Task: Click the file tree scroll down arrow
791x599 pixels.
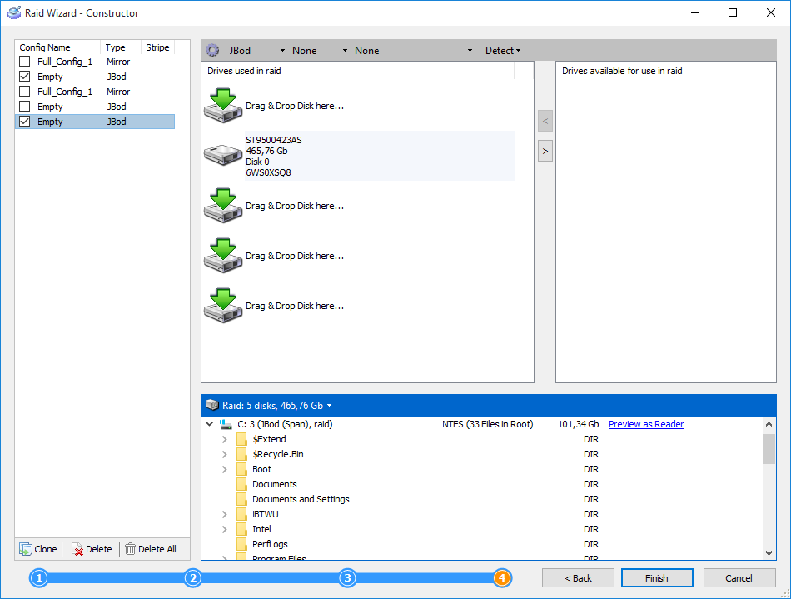Action: [769, 553]
